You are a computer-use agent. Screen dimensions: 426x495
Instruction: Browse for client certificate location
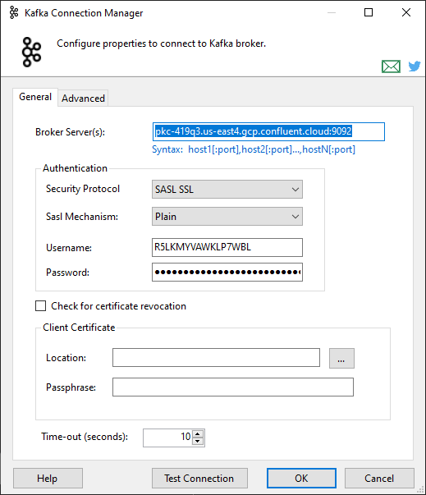click(x=341, y=358)
